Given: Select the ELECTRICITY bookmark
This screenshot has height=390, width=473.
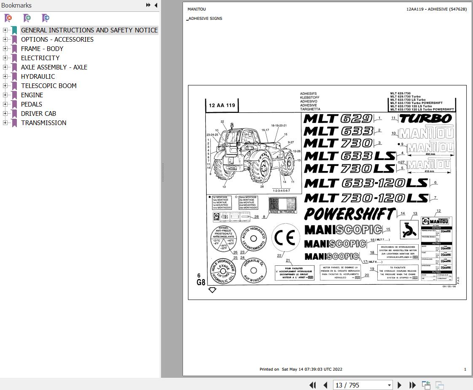Looking at the screenshot, I should [40, 58].
